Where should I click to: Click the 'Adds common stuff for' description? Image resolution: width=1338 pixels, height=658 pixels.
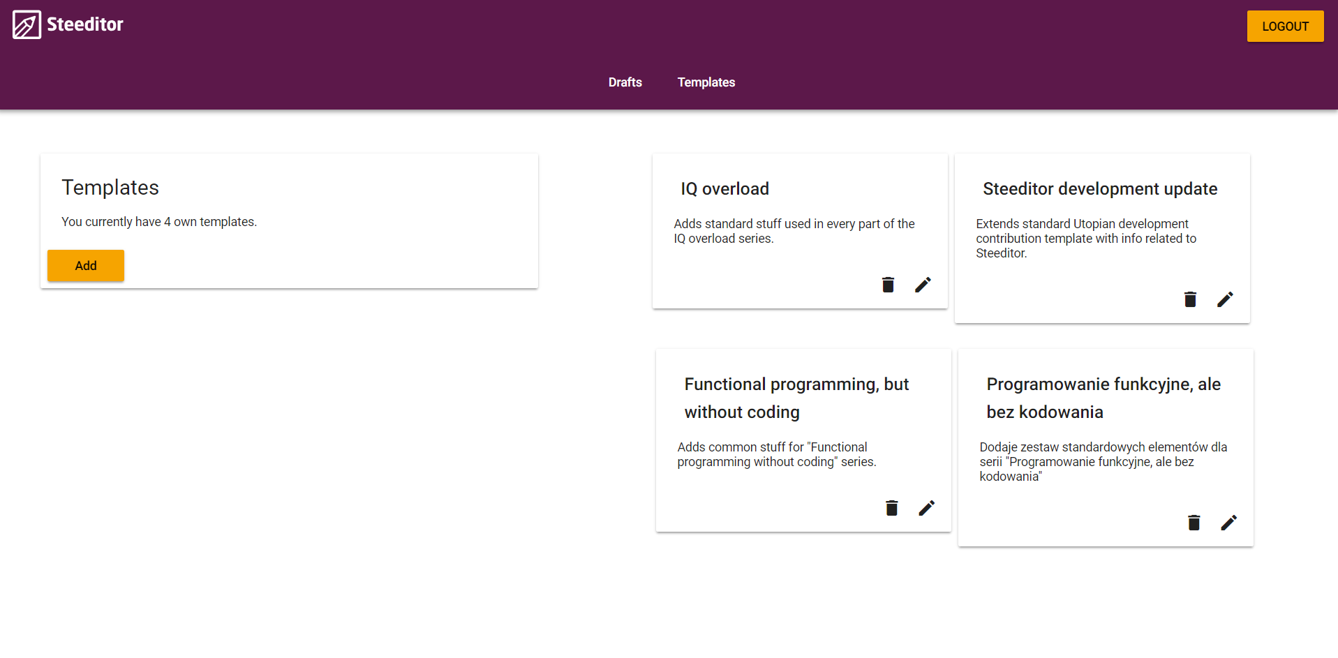(777, 454)
